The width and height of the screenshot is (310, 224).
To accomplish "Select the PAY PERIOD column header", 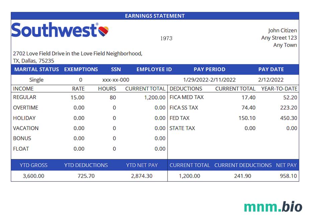I will 209,69.
